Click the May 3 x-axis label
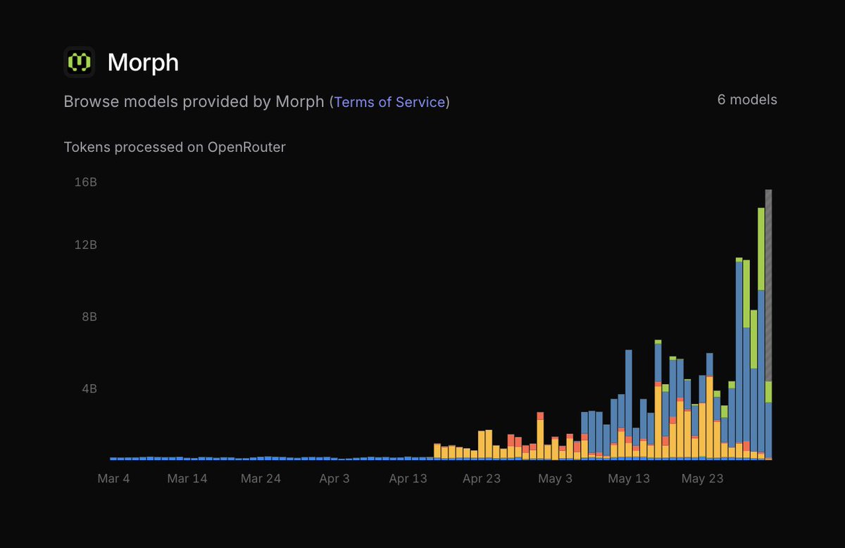 pyautogui.click(x=555, y=478)
